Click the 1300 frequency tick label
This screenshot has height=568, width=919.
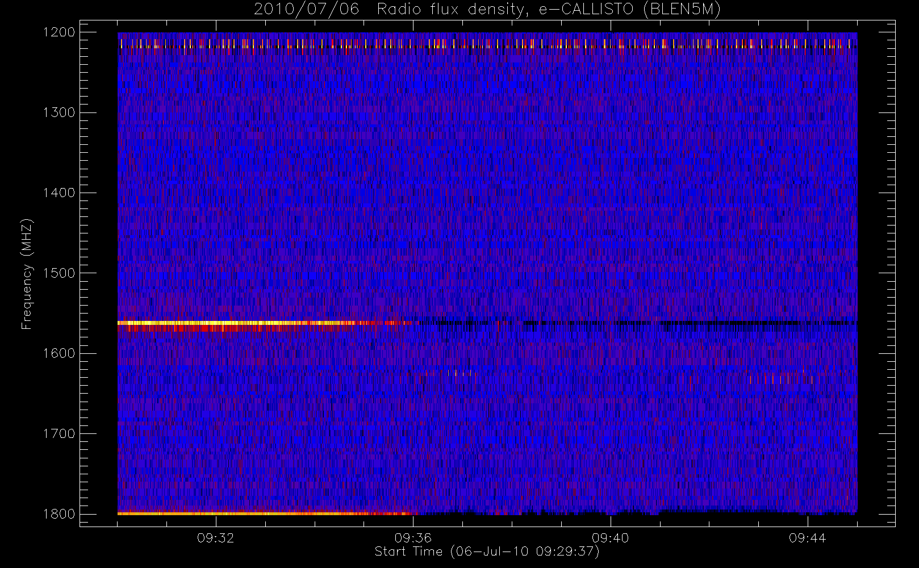tap(59, 112)
